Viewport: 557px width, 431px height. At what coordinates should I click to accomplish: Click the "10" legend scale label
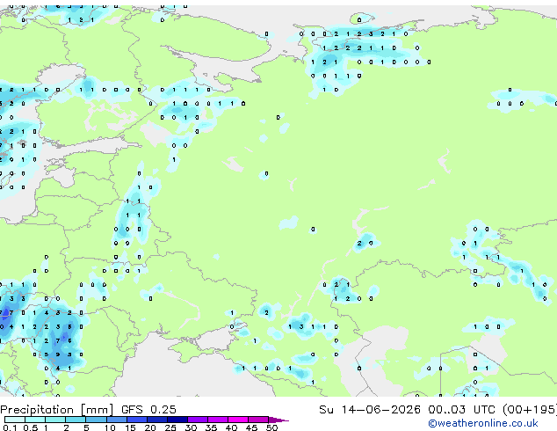pyautogui.click(x=110, y=427)
